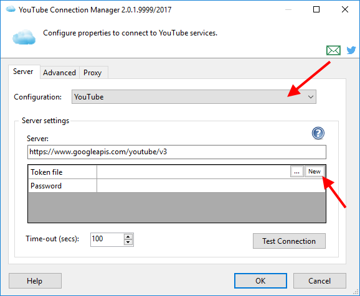
Task: Click the Help button
Action: click(35, 281)
